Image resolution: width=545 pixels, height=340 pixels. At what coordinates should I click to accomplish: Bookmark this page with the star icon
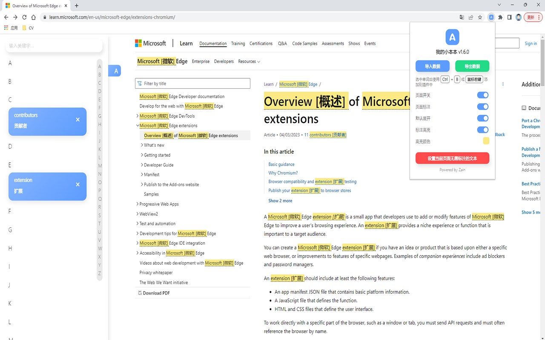480,17
